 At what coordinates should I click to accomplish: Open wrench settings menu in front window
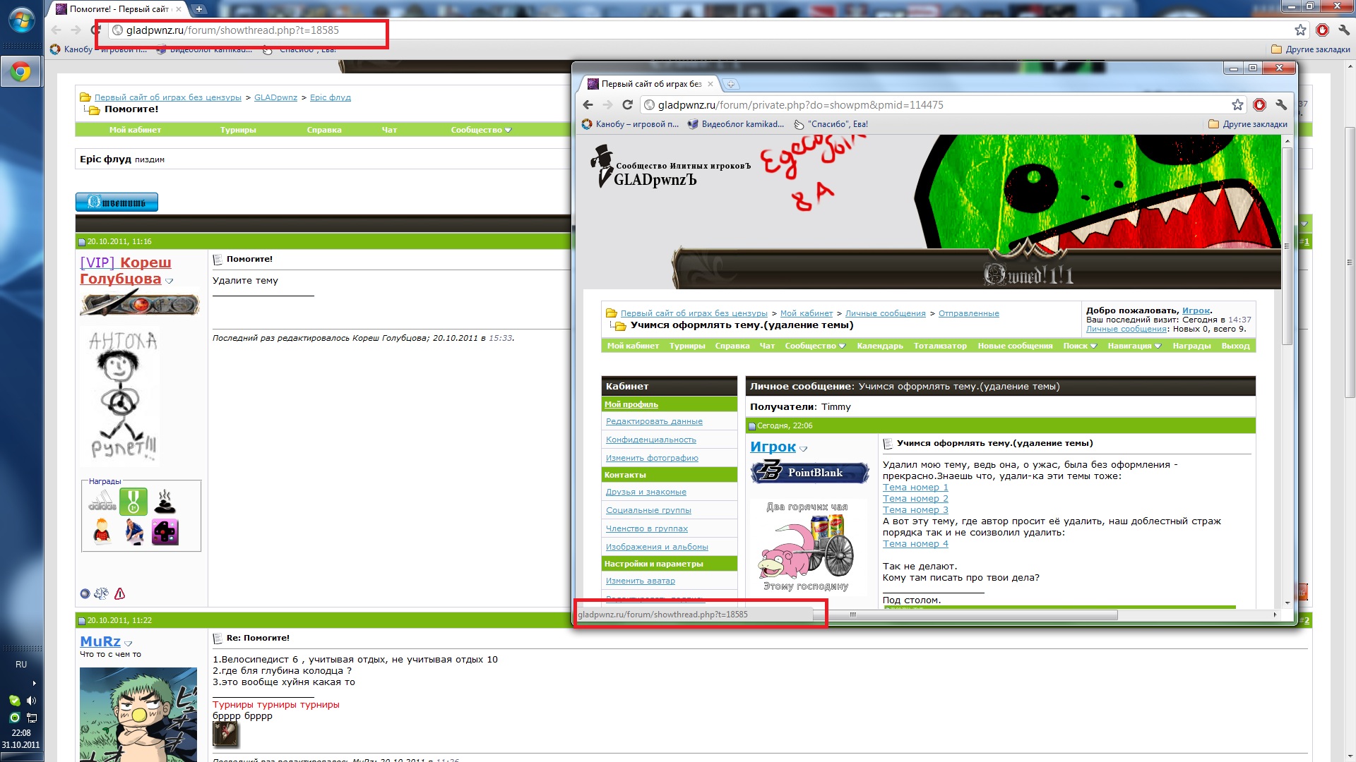point(1281,104)
